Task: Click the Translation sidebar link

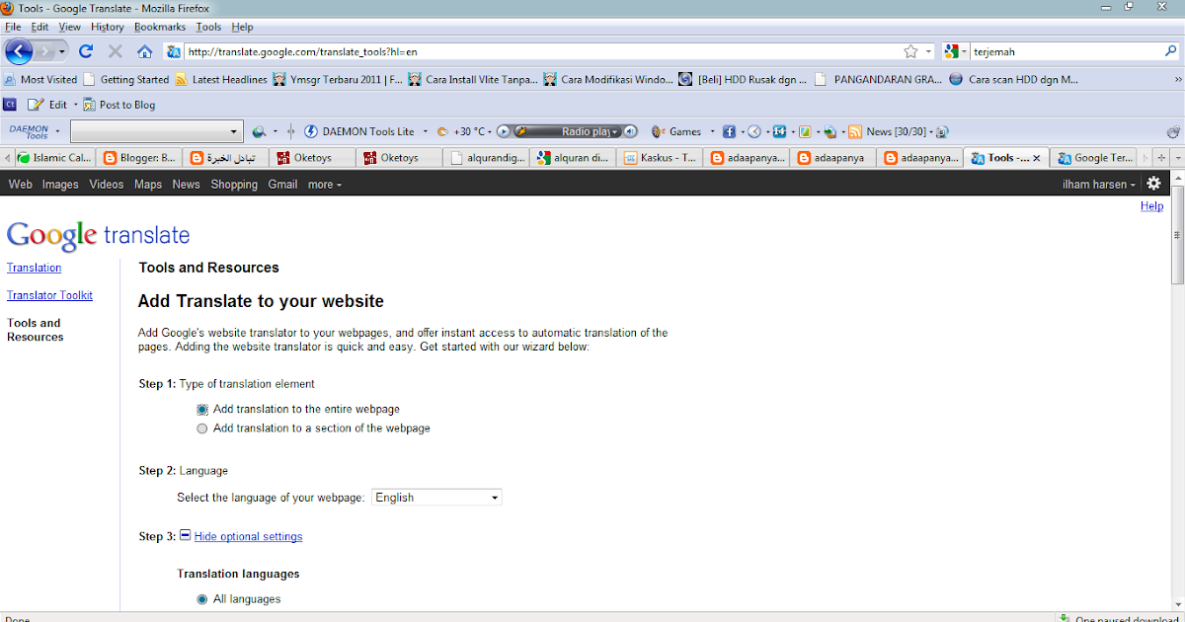Action: pos(34,268)
